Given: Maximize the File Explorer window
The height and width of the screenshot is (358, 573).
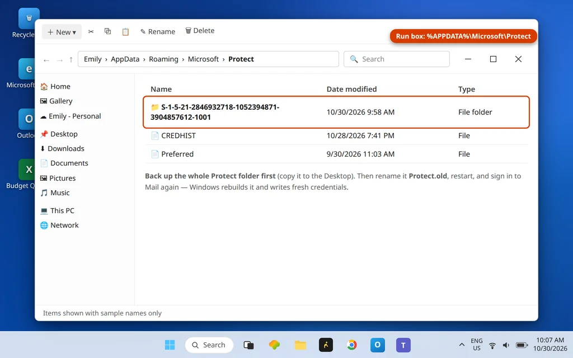Looking at the screenshot, I should [x=493, y=59].
